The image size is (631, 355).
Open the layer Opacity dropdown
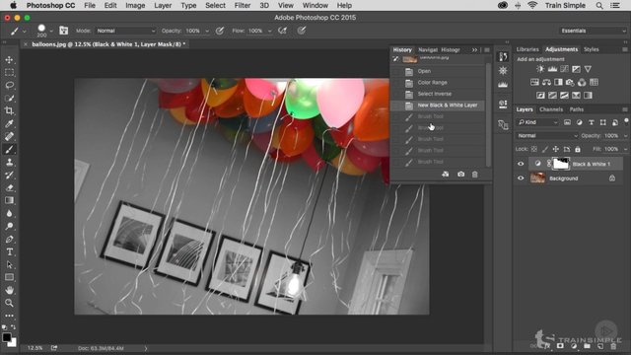pyautogui.click(x=625, y=136)
